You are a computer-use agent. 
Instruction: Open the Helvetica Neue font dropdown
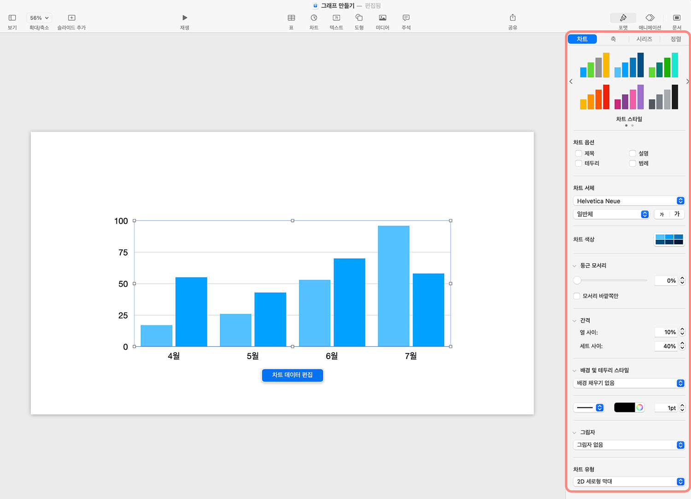[629, 201]
